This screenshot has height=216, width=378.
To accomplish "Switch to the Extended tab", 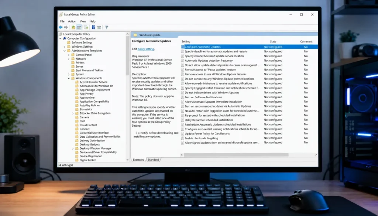I will (139, 160).
